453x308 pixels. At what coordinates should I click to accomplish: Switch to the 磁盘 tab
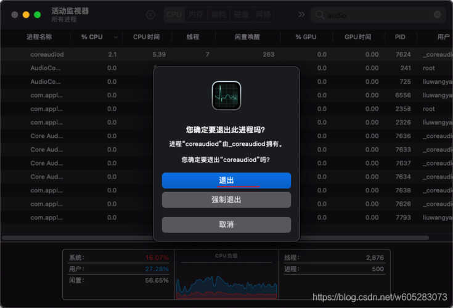[x=241, y=14]
